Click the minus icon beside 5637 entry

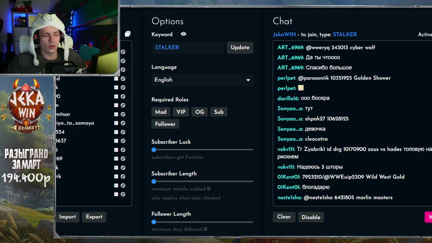pos(116,141)
